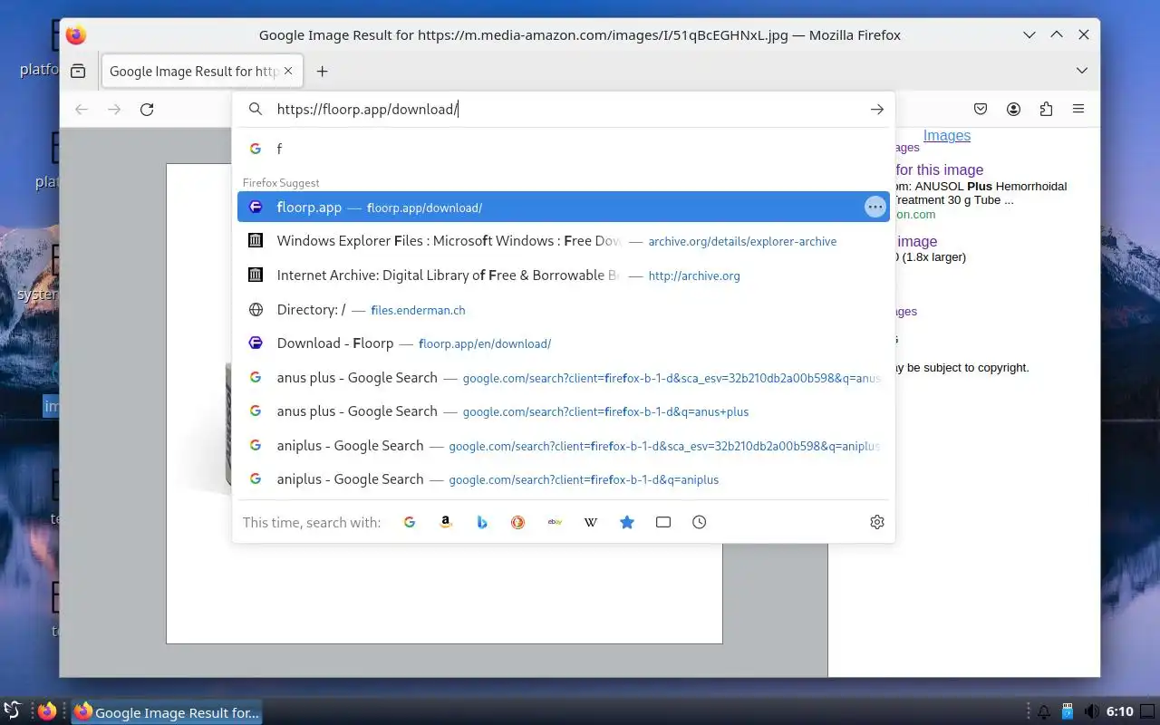The image size is (1160, 725).
Task: Open the Firefox account icon
Action: click(x=1013, y=109)
